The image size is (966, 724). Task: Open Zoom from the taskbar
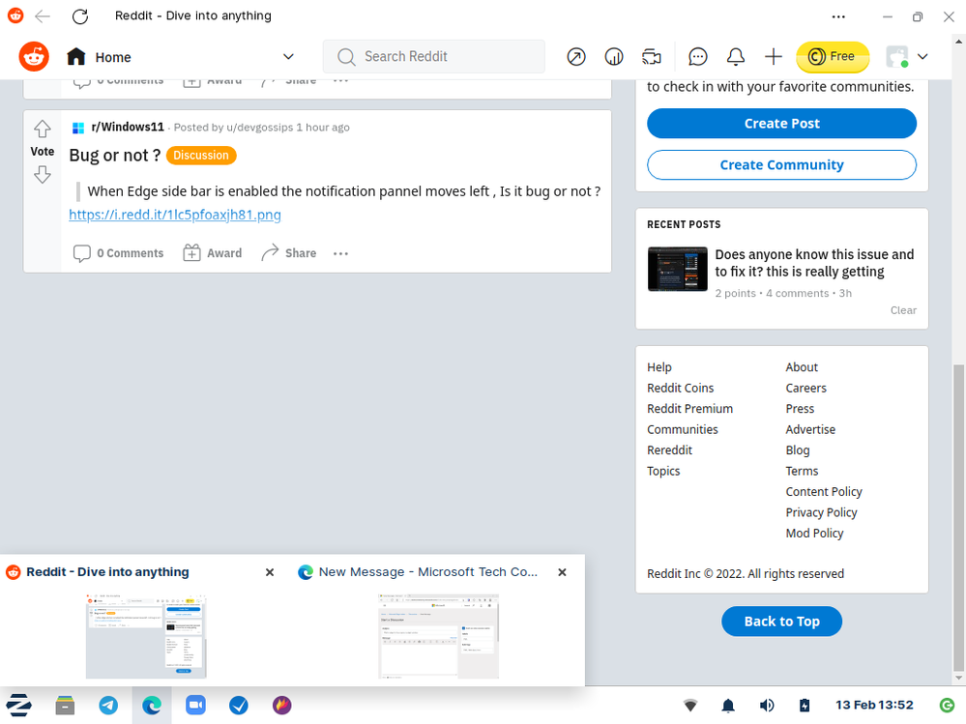tap(195, 705)
